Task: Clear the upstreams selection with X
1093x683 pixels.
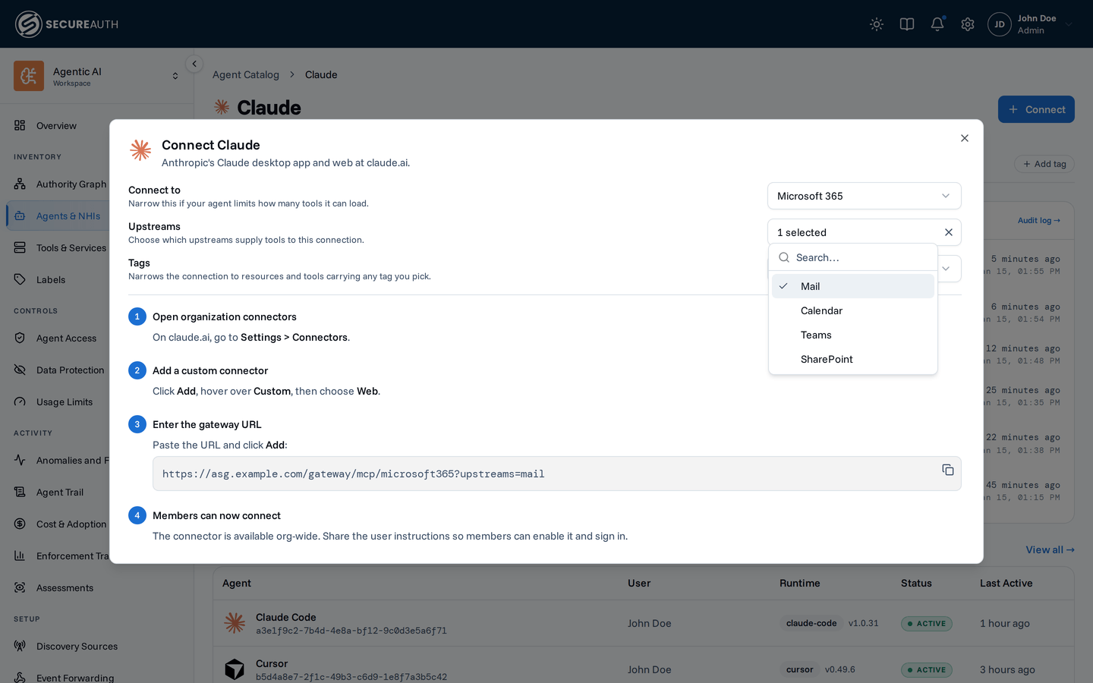Action: point(949,232)
